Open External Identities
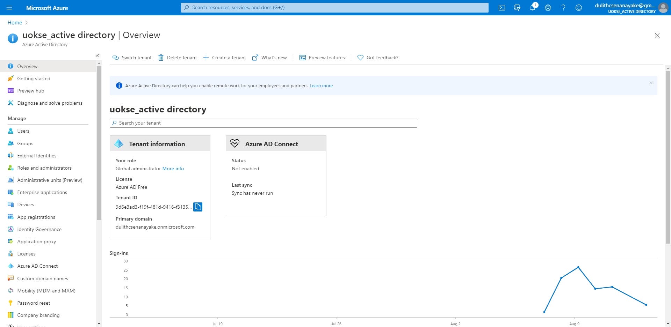Viewport: 671px width, 327px height. click(48, 156)
